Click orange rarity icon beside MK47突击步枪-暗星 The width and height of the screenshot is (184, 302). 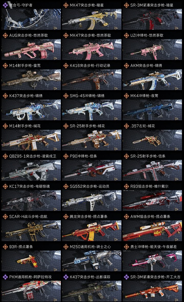[x=66, y=5]
